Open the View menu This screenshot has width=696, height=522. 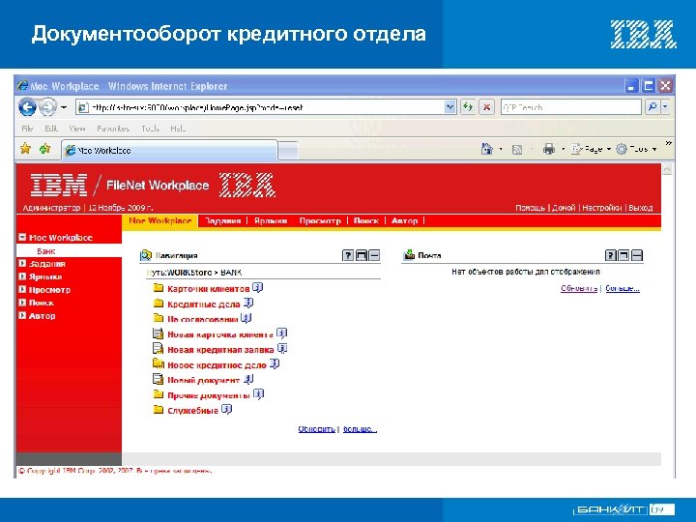76,129
